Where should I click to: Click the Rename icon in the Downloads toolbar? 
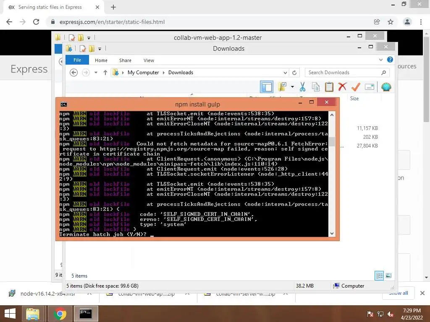coord(370,87)
